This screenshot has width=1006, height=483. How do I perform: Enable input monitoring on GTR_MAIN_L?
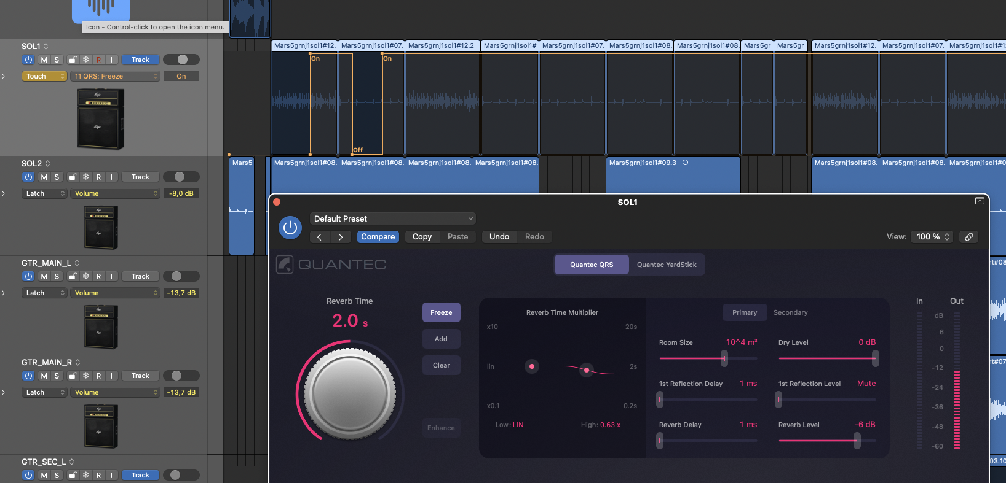(x=111, y=276)
